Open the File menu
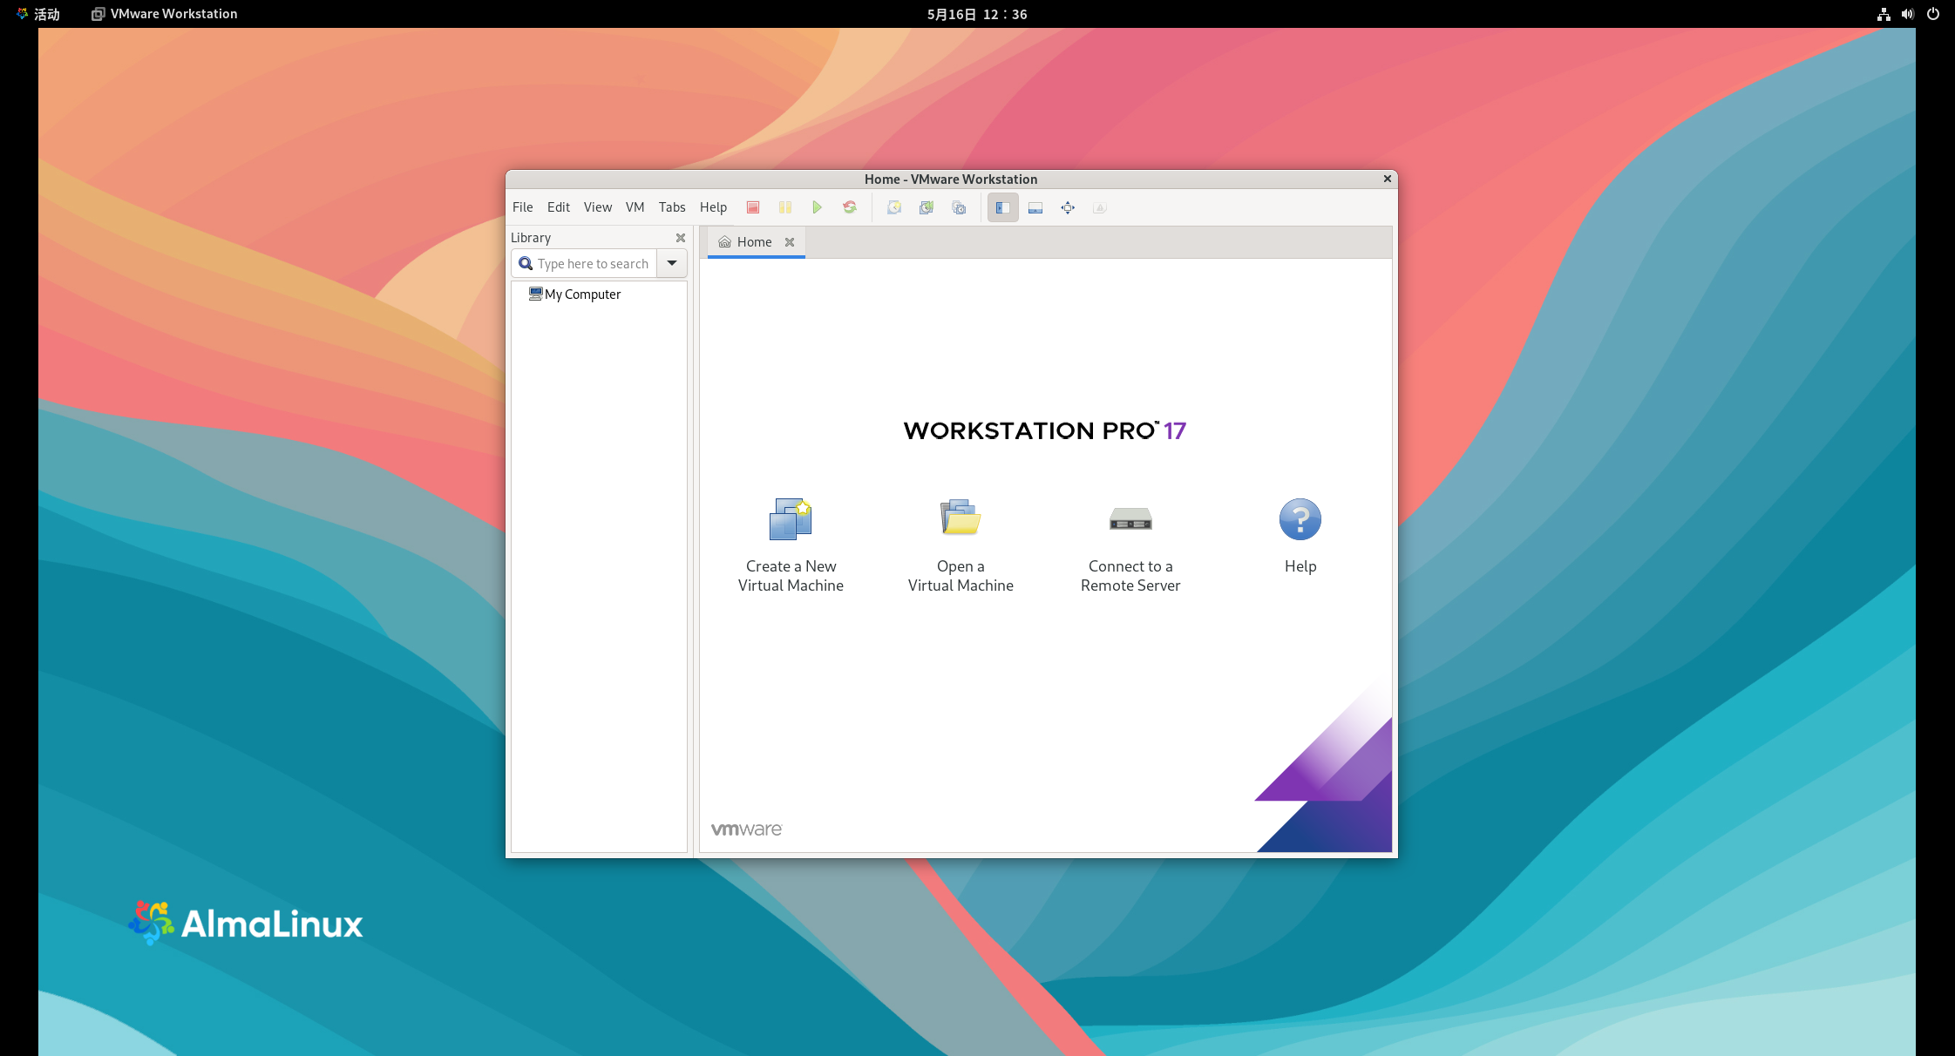Viewport: 1955px width, 1056px height. tap(523, 207)
